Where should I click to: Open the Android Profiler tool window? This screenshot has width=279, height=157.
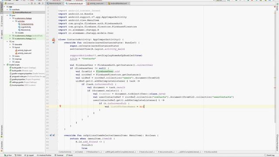[x=44, y=155]
